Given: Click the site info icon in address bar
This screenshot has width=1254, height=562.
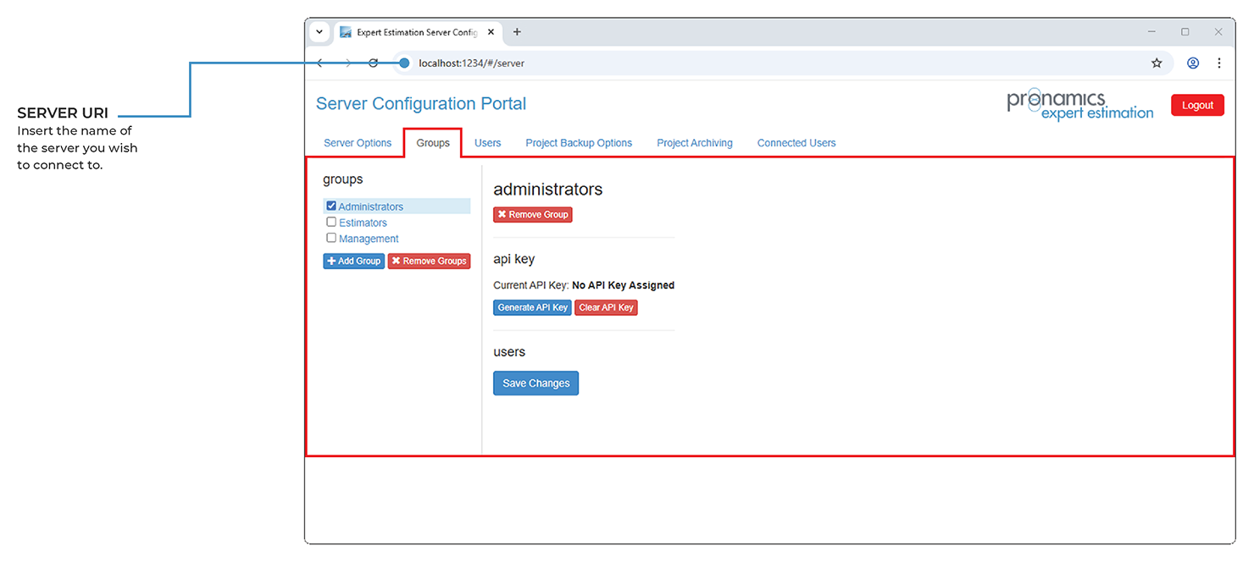Looking at the screenshot, I should pyautogui.click(x=404, y=63).
